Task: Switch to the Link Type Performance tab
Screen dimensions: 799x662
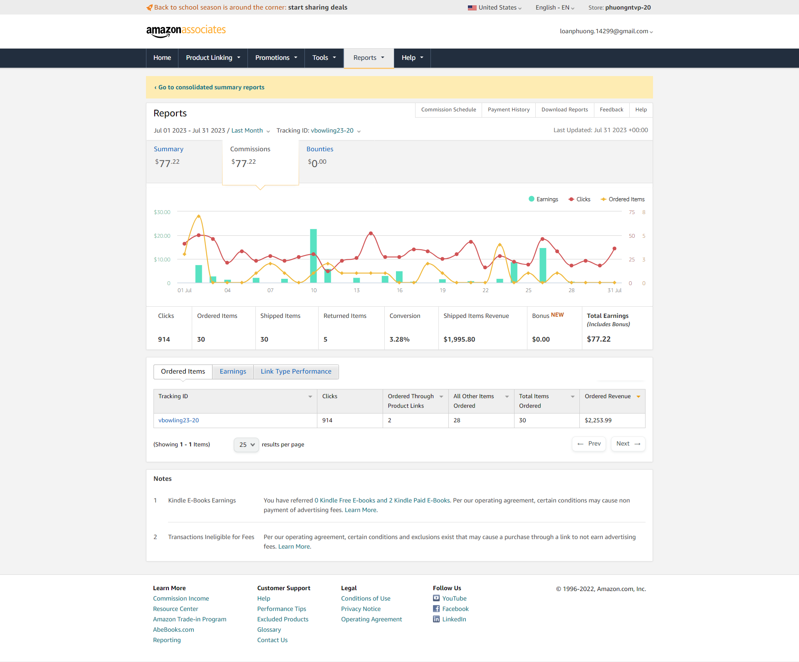Action: [x=296, y=372]
